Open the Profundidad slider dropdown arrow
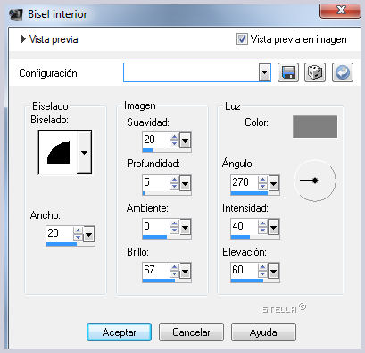The width and height of the screenshot is (365, 353). pos(185,183)
